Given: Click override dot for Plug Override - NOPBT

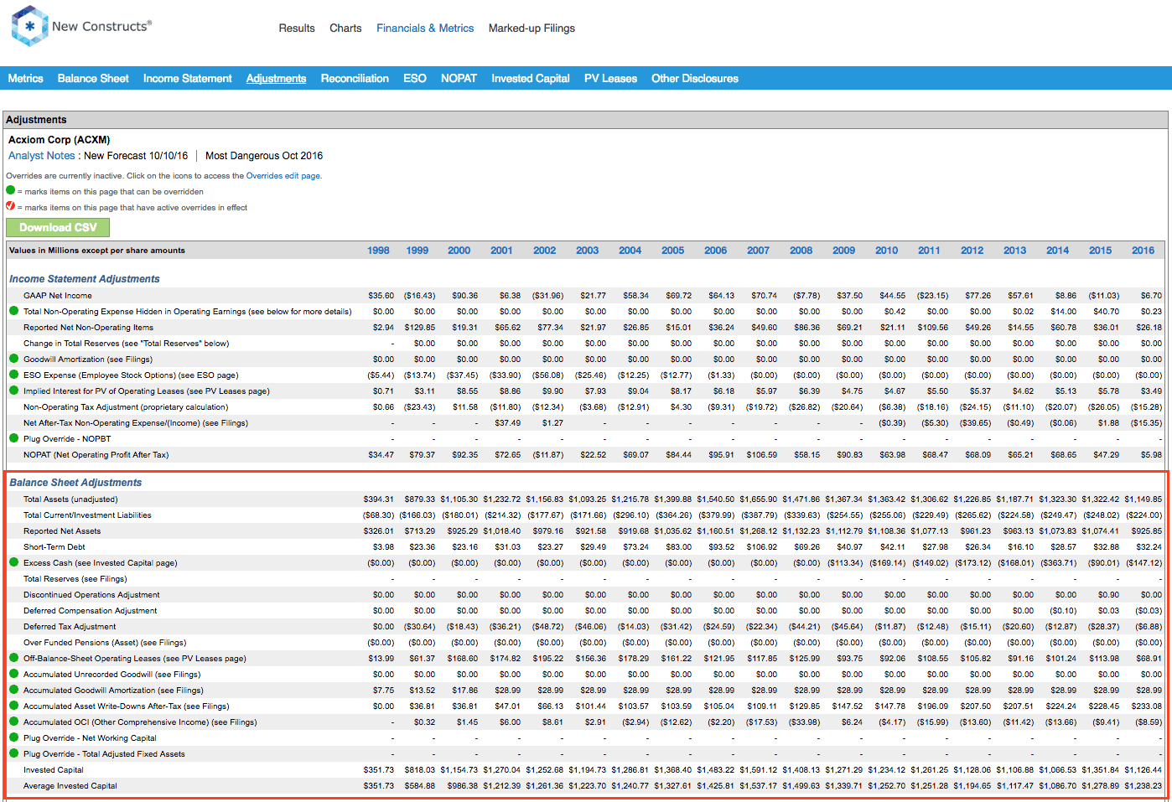Looking at the screenshot, I should click(x=13, y=438).
